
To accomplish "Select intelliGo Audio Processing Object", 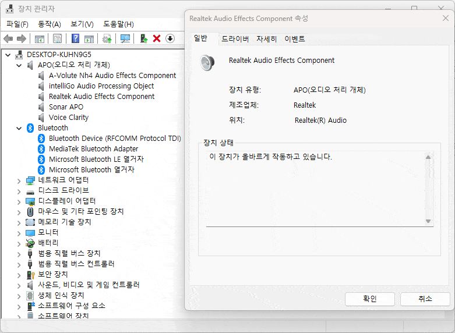I will pyautogui.click(x=101, y=86).
